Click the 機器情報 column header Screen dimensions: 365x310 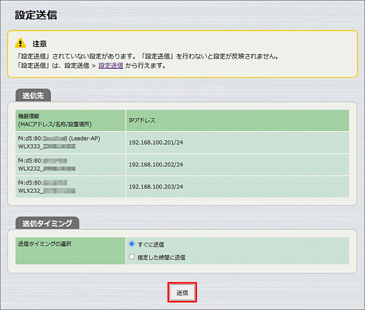70,120
